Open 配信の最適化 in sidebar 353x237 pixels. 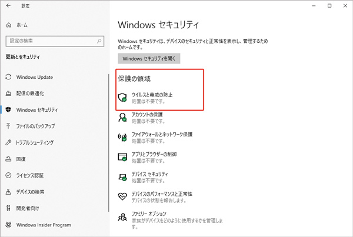[30, 93]
